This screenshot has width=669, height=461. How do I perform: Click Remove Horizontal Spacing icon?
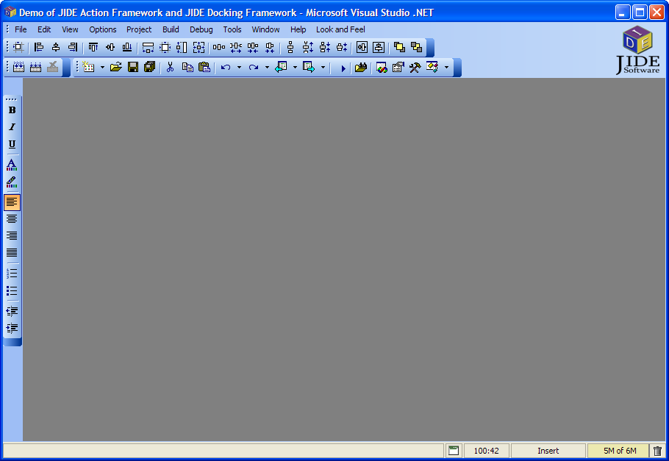(270, 47)
